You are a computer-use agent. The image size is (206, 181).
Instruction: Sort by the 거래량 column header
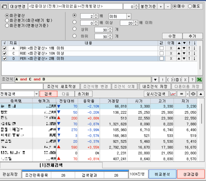pyautogui.click(x=113, y=101)
